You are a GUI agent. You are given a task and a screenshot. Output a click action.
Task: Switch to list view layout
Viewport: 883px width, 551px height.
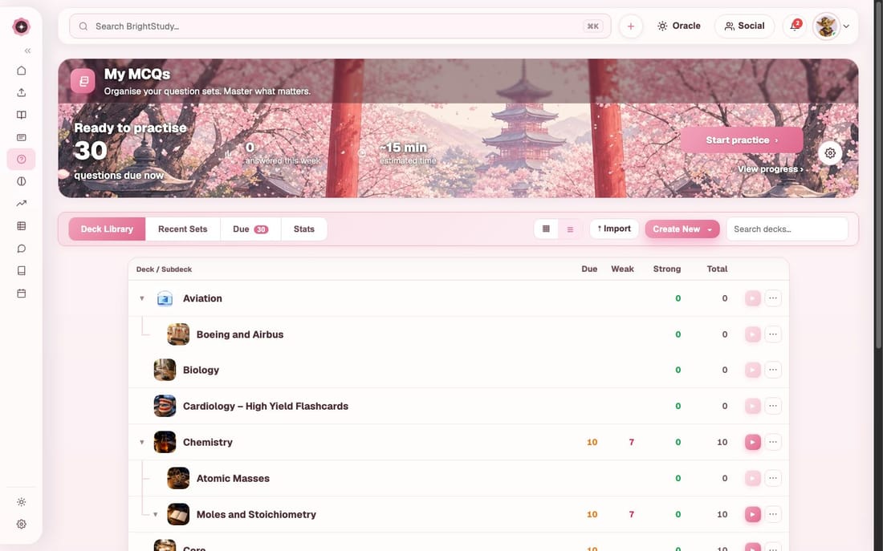[x=570, y=229]
